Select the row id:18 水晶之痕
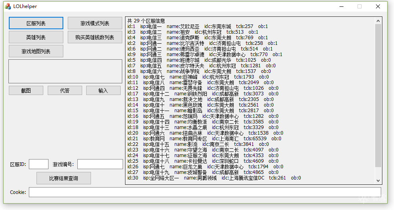Screen dimensions: 394x210 pyautogui.click(x=203, y=127)
